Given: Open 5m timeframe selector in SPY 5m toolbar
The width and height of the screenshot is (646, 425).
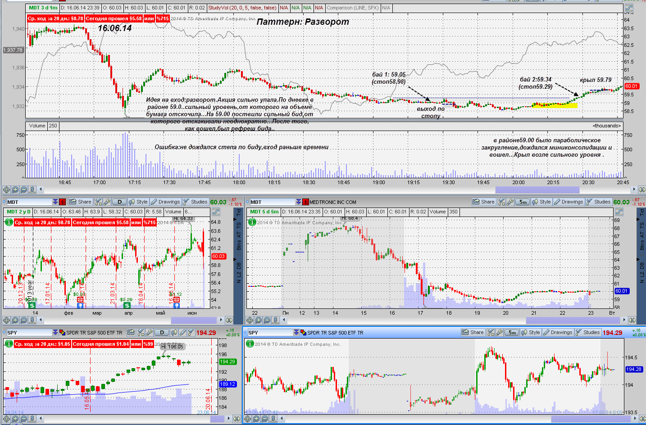Looking at the screenshot, I should pyautogui.click(x=512, y=332).
